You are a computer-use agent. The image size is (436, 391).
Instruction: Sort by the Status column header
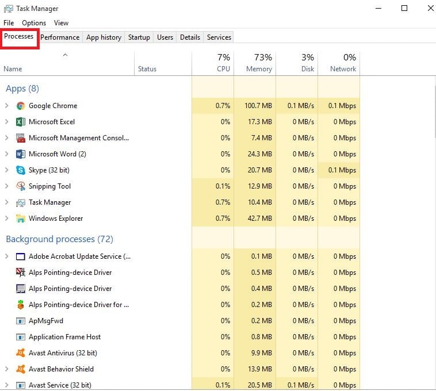point(163,63)
